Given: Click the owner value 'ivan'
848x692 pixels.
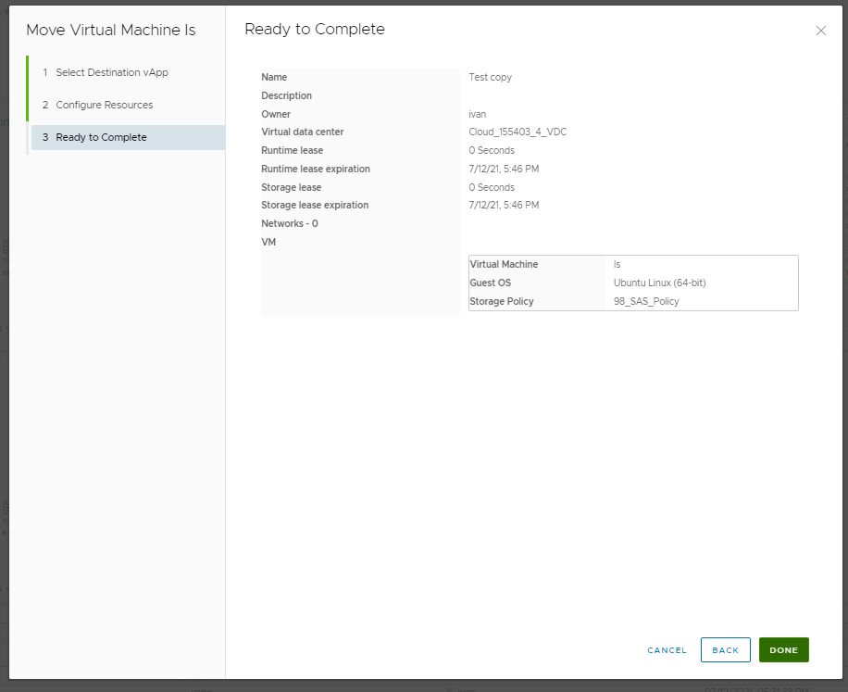Looking at the screenshot, I should 478,114.
